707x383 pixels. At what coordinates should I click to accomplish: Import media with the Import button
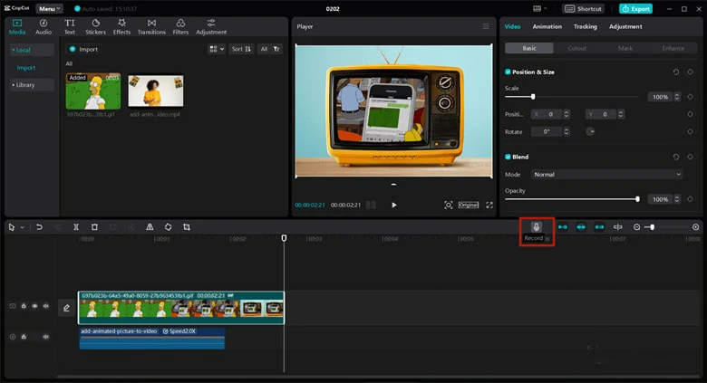coord(84,49)
